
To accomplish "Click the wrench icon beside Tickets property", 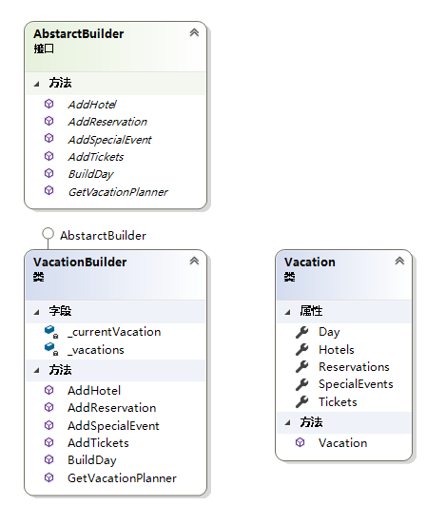I will point(302,401).
